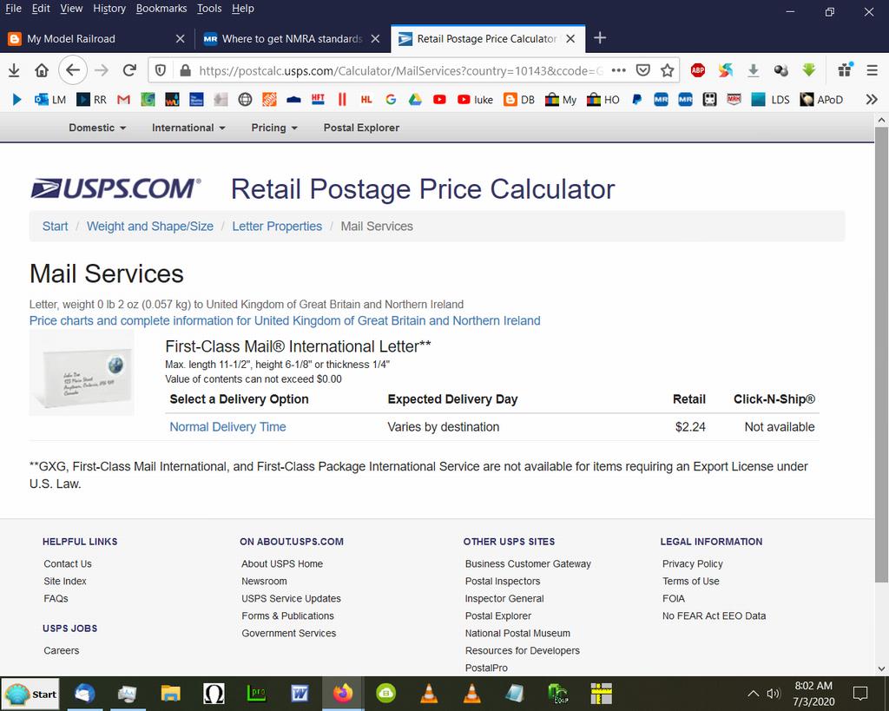Image resolution: width=889 pixels, height=711 pixels.
Task: Open Privacy Policy link
Action: [x=692, y=563]
